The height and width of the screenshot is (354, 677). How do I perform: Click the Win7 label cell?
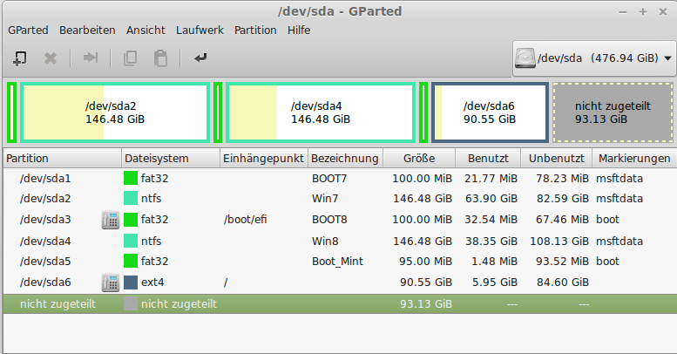click(x=325, y=199)
